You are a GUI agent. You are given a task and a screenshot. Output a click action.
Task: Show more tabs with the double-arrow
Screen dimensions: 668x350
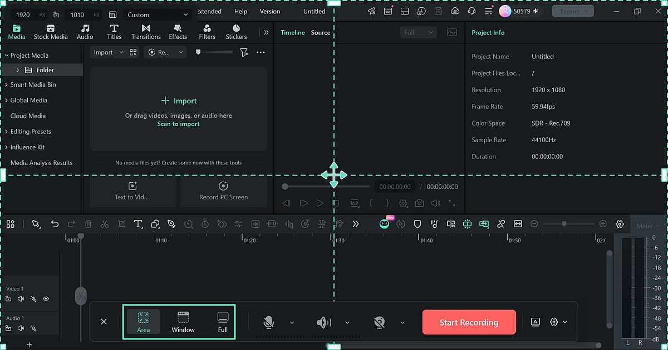pos(266,32)
